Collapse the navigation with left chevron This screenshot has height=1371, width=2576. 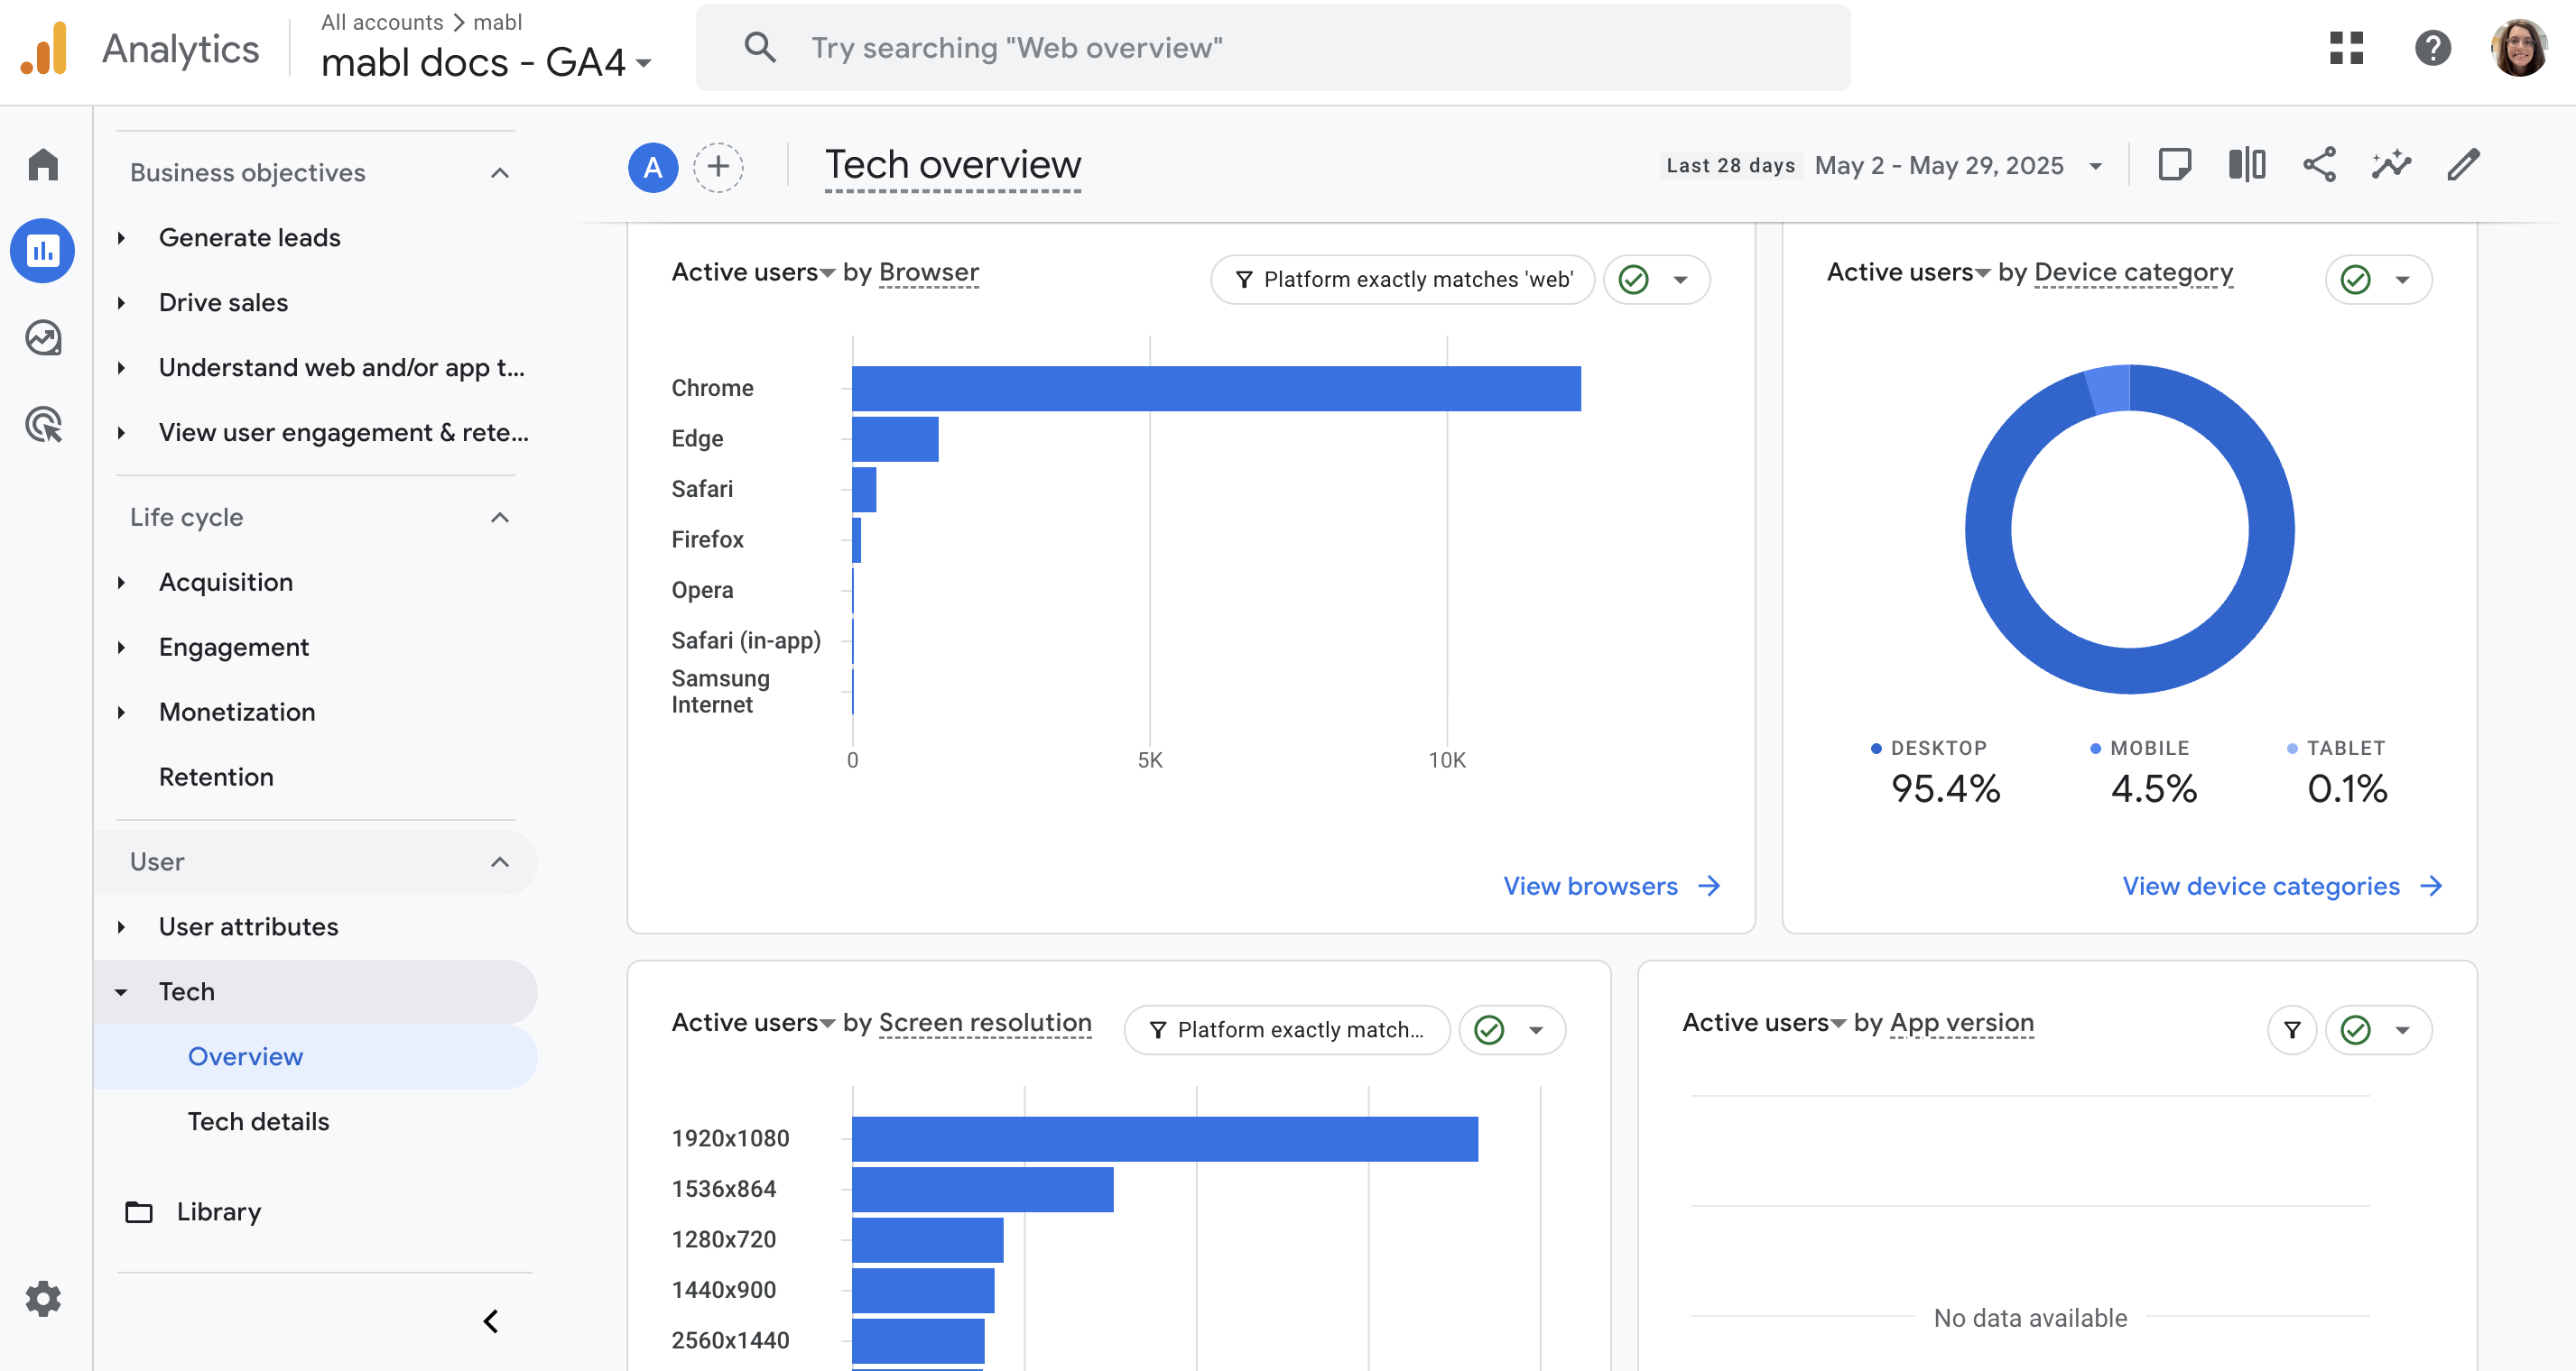[x=491, y=1321]
